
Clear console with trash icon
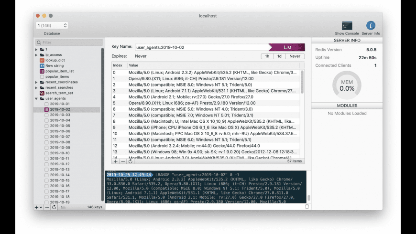tap(307, 206)
